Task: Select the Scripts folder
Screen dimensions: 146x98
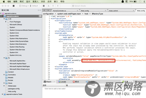Action: pos(11,80)
